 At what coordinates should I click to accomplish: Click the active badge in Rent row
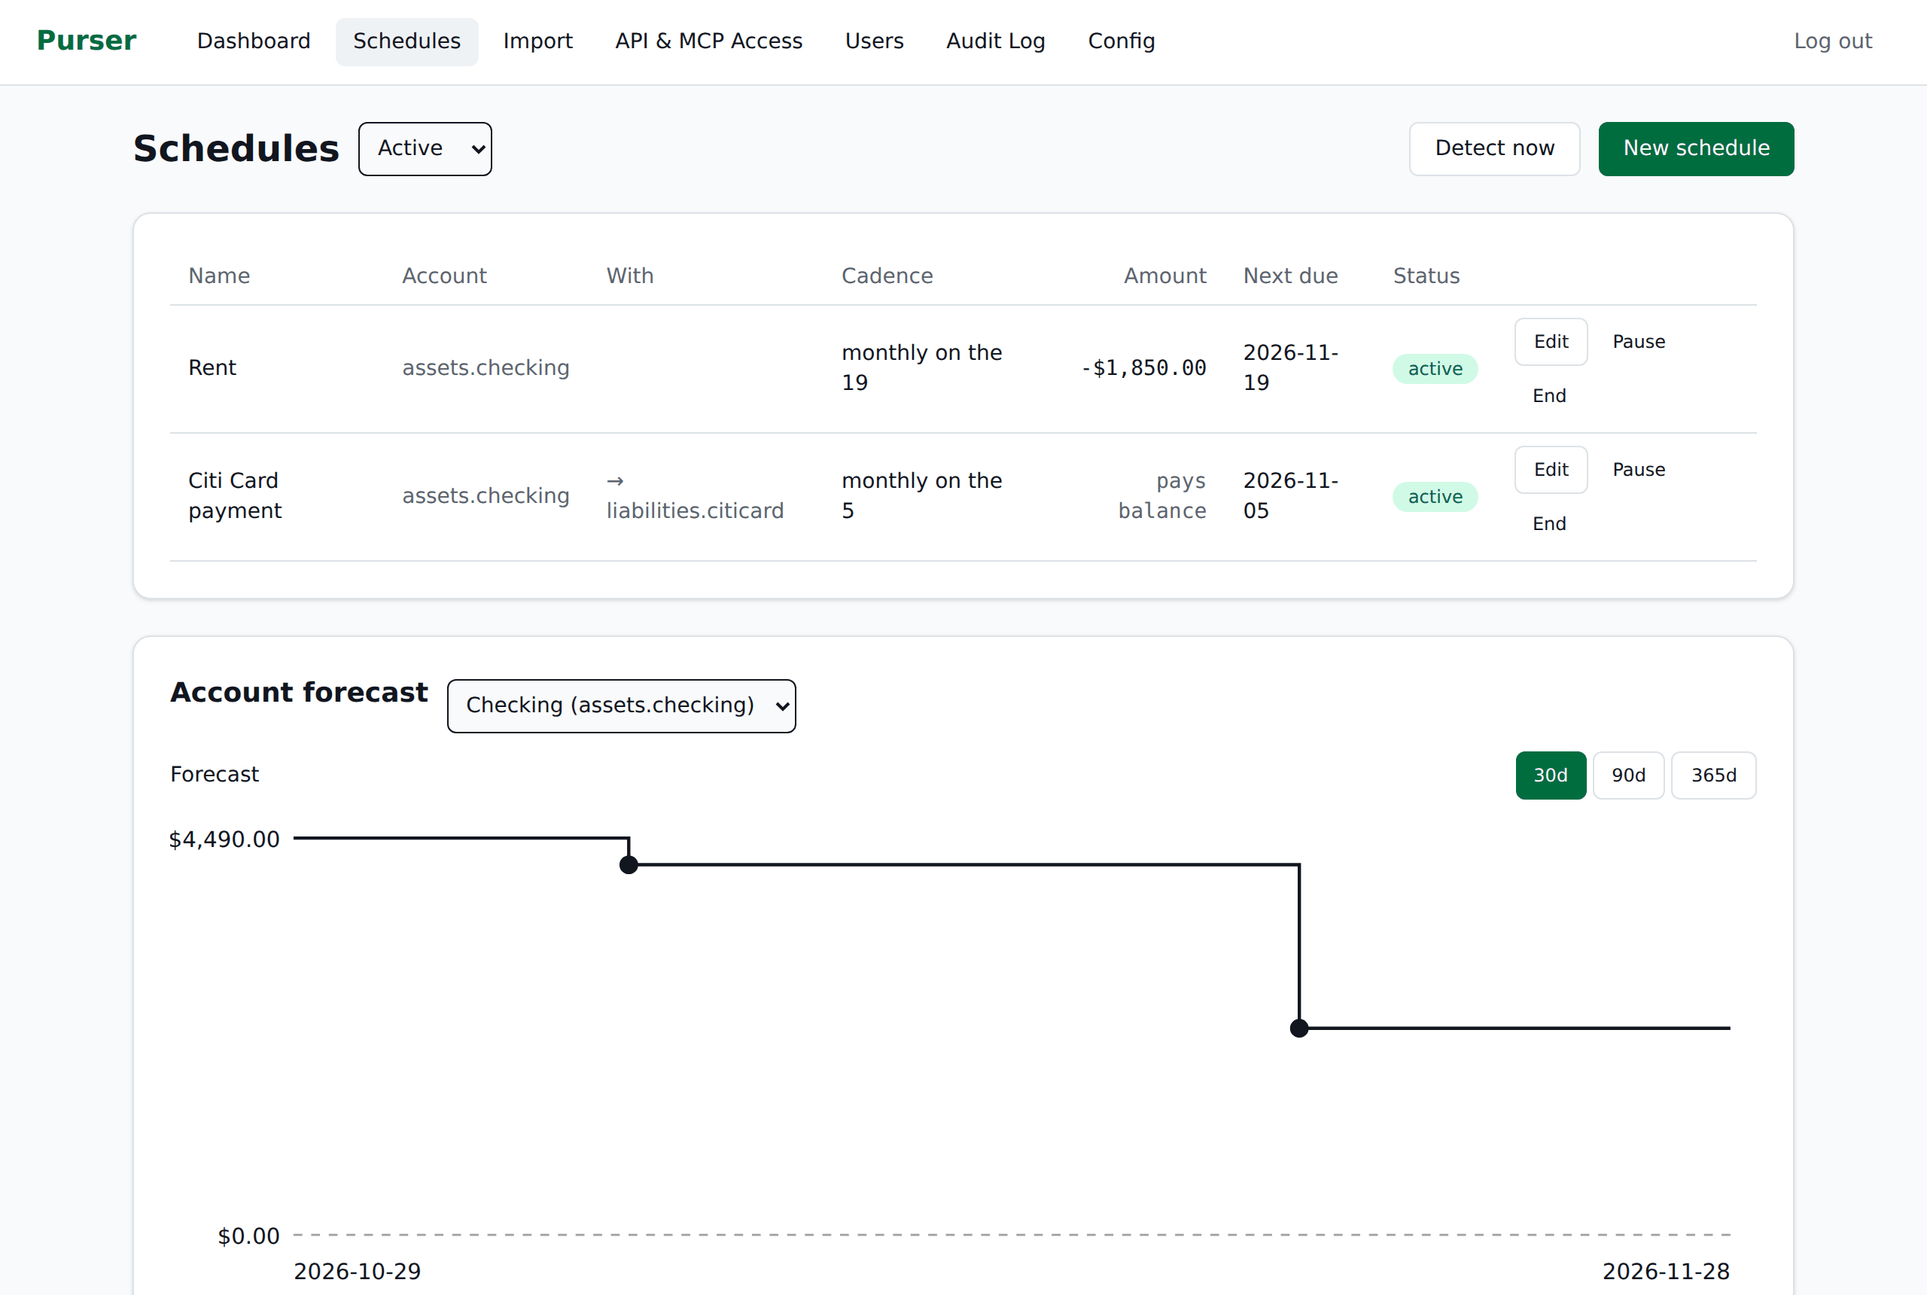[1435, 369]
